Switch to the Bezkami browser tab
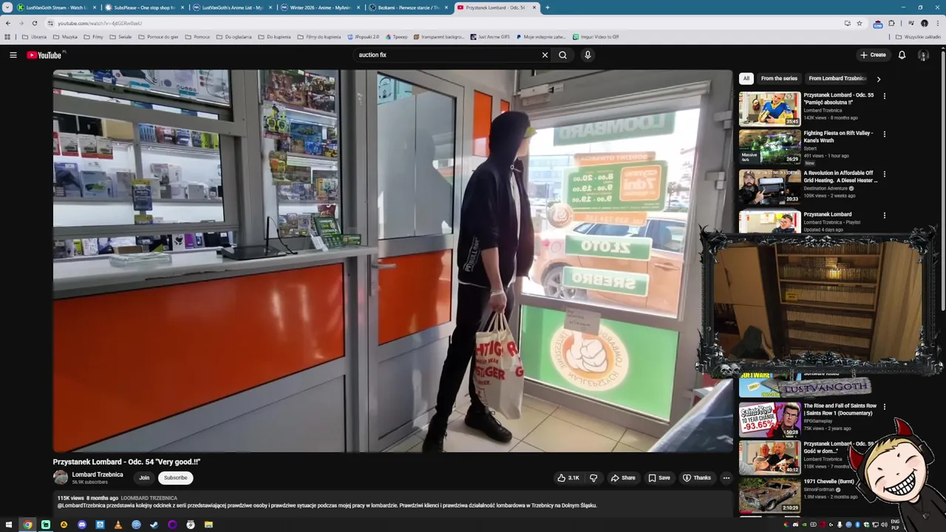This screenshot has width=946, height=532. [408, 7]
